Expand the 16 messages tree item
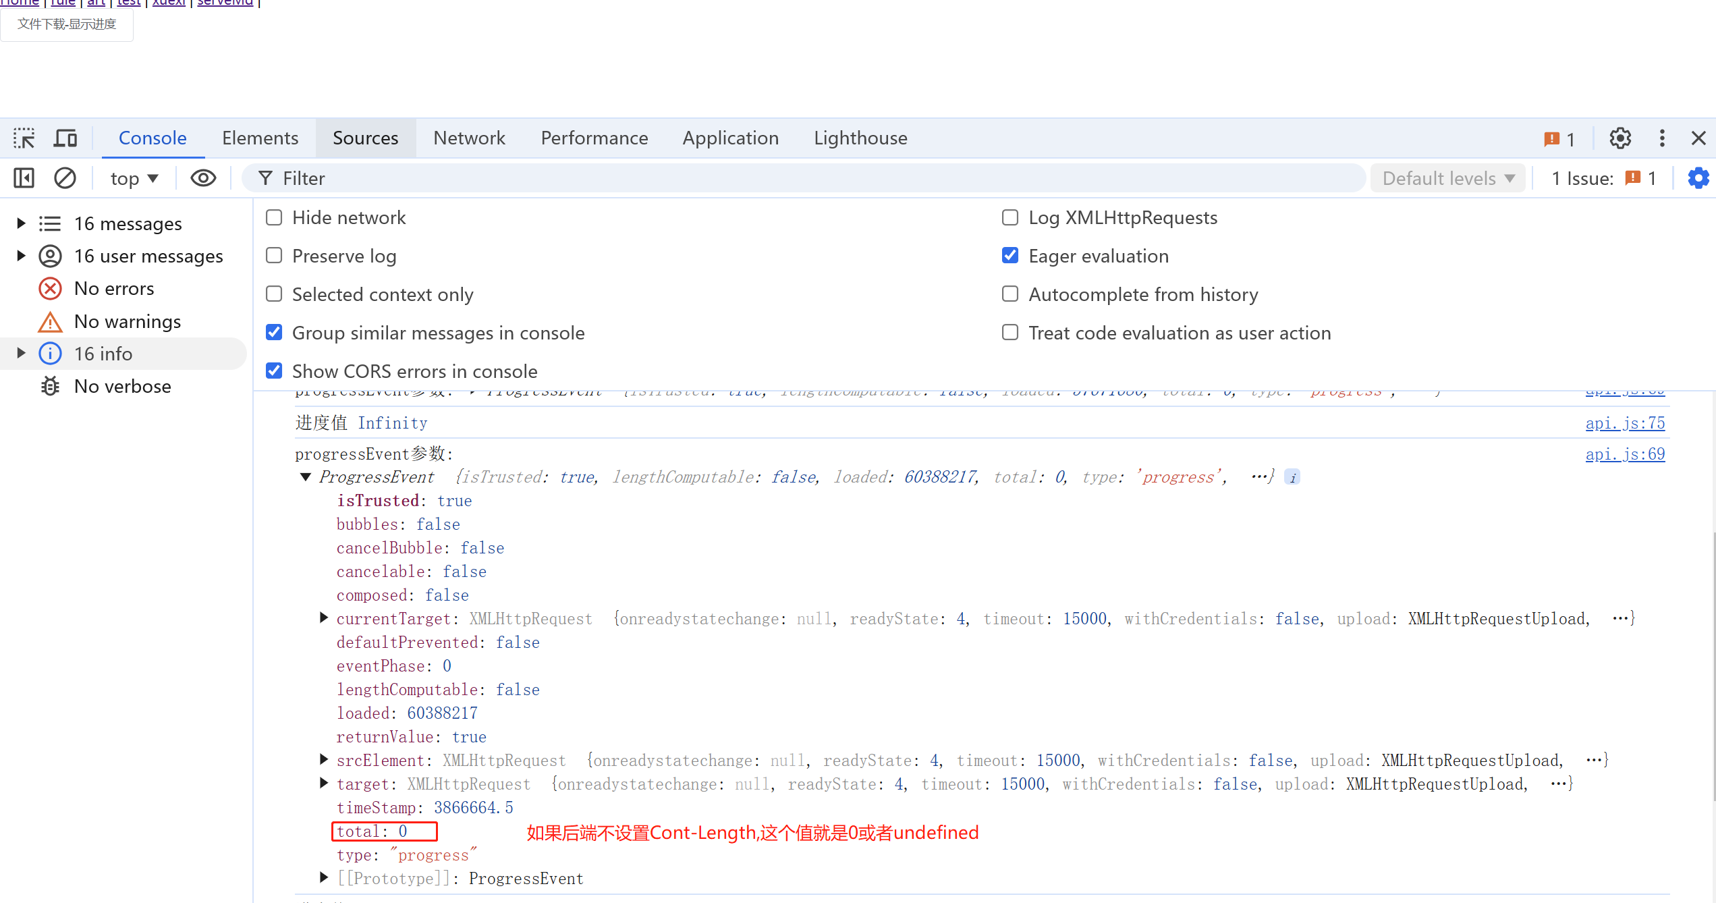This screenshot has height=903, width=1716. tap(21, 223)
